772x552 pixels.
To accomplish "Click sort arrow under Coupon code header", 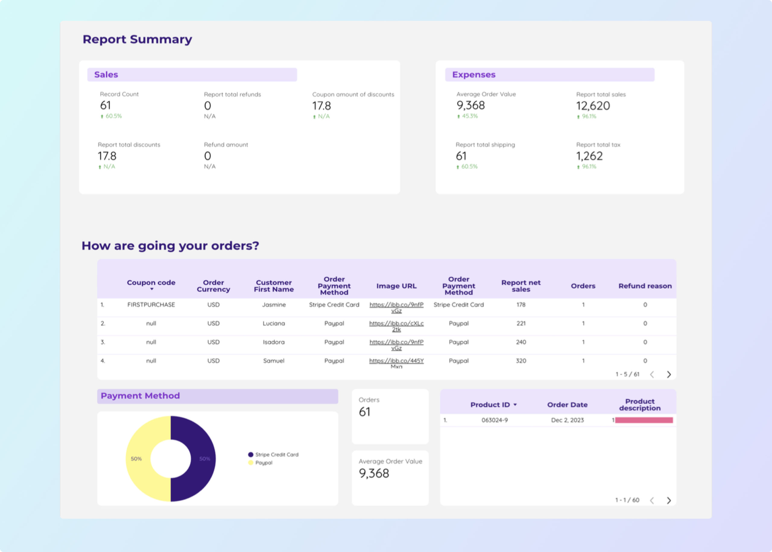I will pyautogui.click(x=152, y=289).
